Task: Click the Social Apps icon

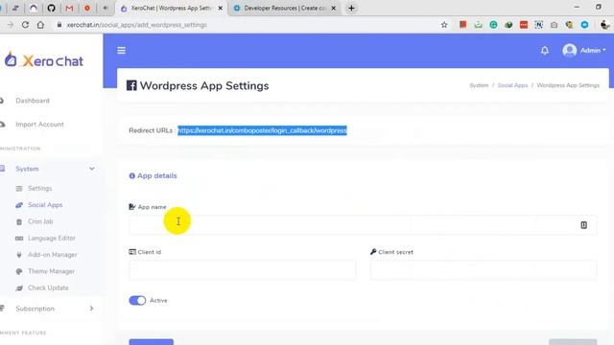Action: [19, 205]
